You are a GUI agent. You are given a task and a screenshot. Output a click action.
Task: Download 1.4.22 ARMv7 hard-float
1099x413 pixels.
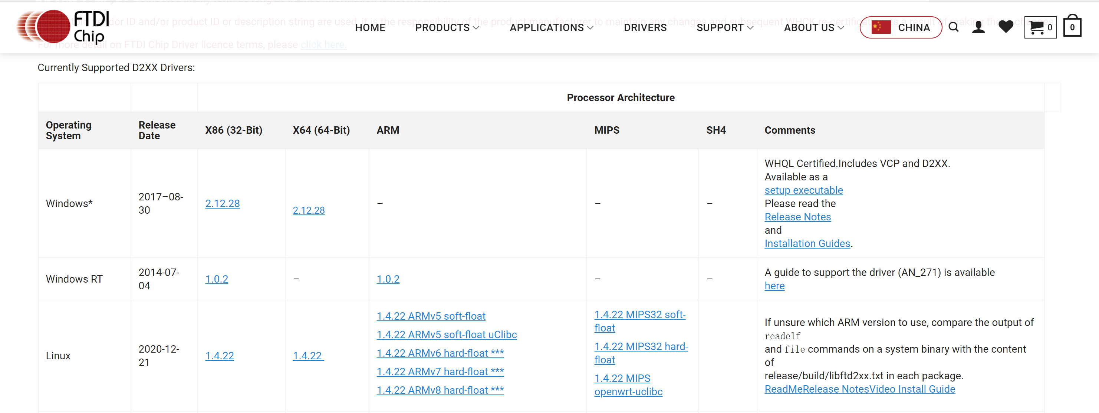440,372
